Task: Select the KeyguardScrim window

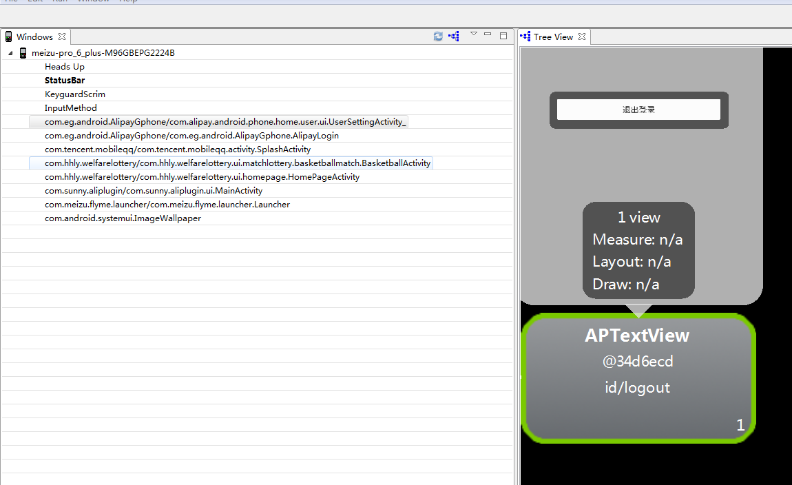Action: [x=75, y=94]
